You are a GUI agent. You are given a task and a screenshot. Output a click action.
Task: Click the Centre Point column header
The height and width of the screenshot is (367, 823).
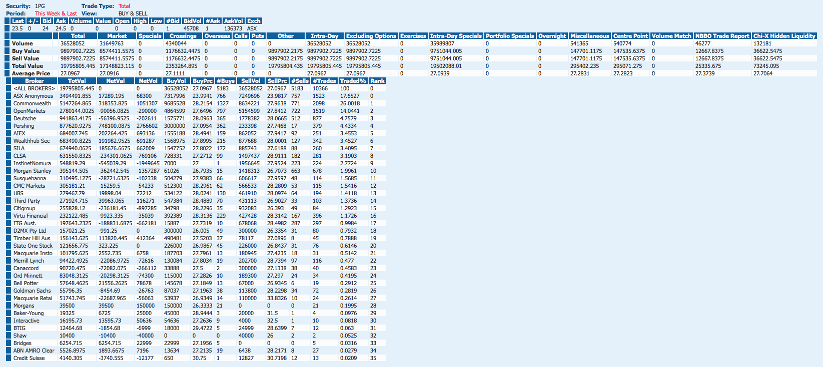(630, 36)
